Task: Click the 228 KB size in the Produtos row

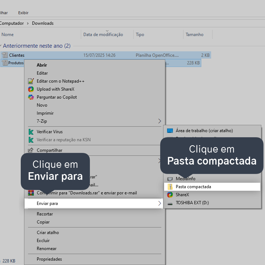Action: pyautogui.click(x=193, y=63)
